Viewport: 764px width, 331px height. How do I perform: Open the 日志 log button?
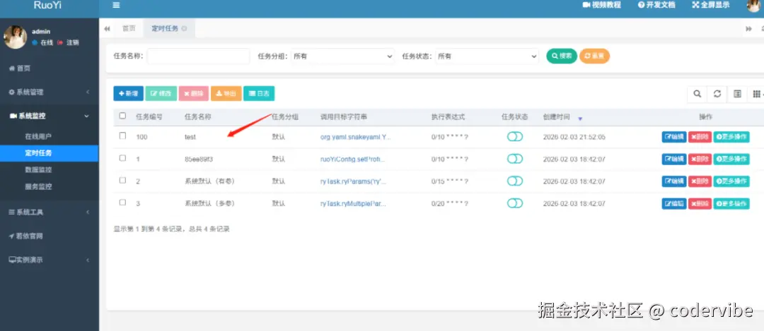click(259, 93)
